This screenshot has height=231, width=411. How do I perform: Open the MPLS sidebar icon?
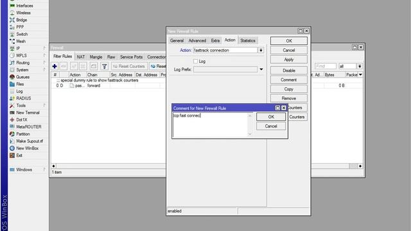pos(12,56)
